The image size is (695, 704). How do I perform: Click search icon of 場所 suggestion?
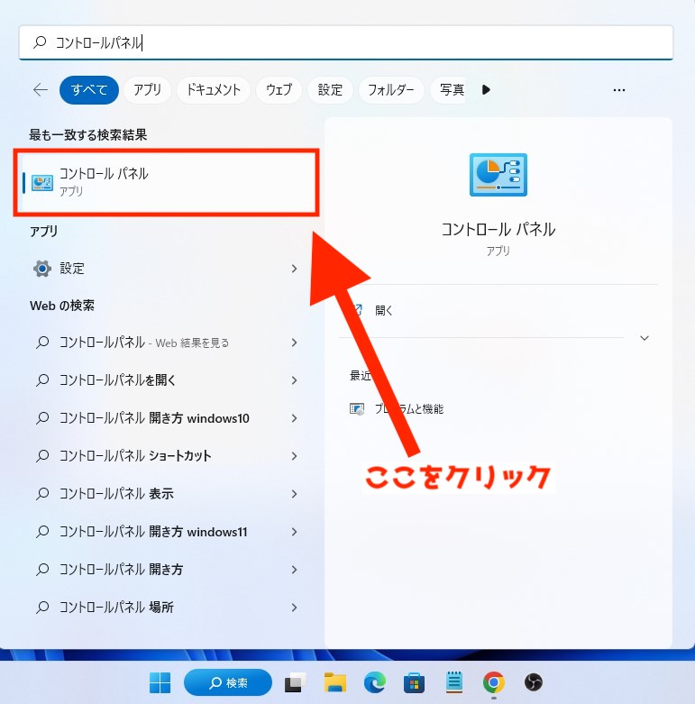(x=42, y=607)
